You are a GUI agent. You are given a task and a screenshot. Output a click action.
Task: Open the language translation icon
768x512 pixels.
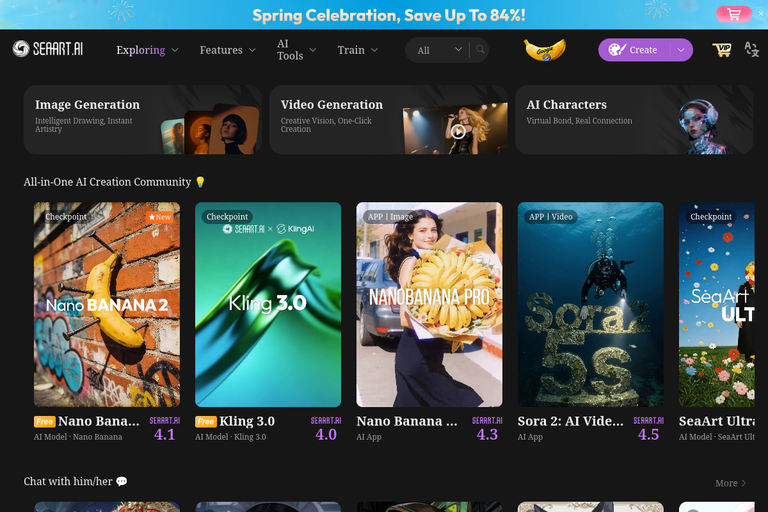(751, 50)
